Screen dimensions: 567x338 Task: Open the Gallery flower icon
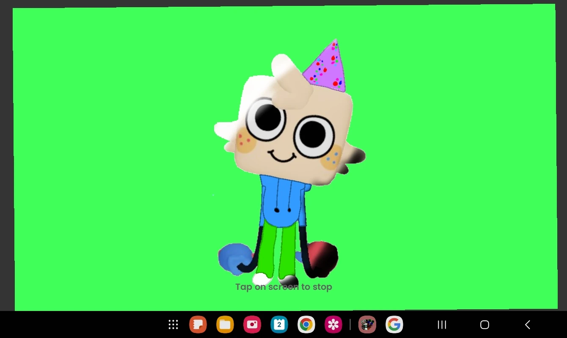tap(333, 324)
